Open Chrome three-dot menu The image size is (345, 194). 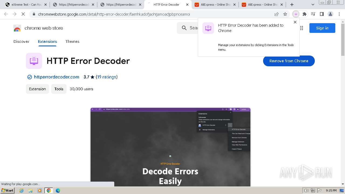point(339,14)
